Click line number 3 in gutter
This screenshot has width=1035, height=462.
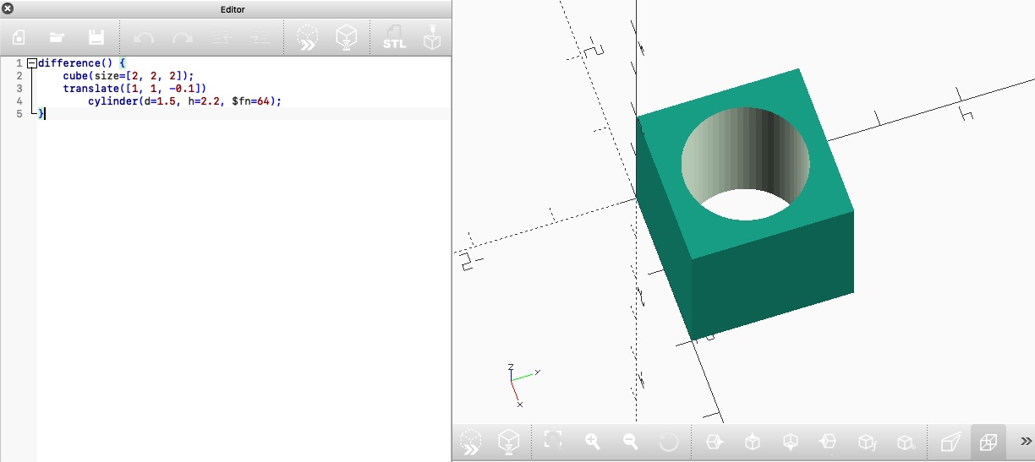[x=19, y=89]
